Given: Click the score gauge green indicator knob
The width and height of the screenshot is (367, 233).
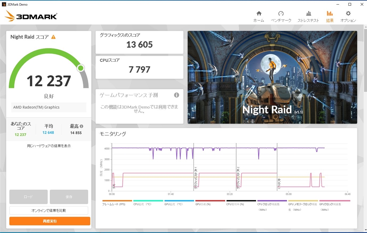Looking at the screenshot, I should 81,68.
